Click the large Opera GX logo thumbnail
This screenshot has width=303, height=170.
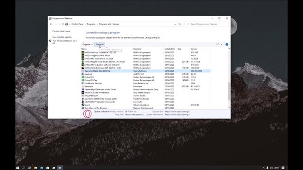87,114
